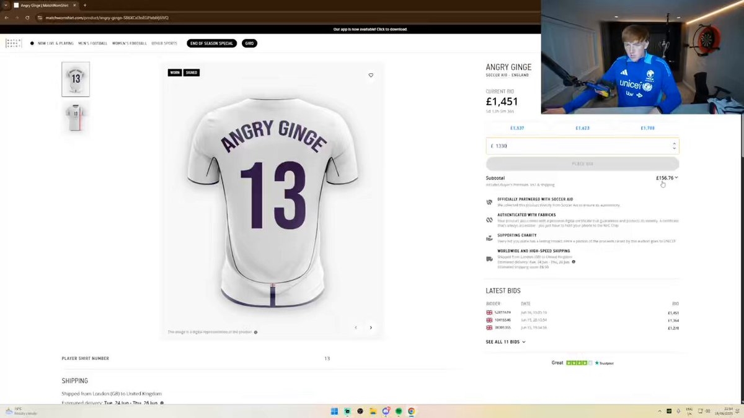
Task: Select the second shirt thumbnail below it
Action: (76, 118)
